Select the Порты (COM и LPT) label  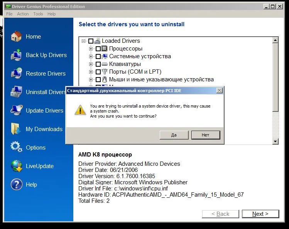pyautogui.click(x=135, y=72)
